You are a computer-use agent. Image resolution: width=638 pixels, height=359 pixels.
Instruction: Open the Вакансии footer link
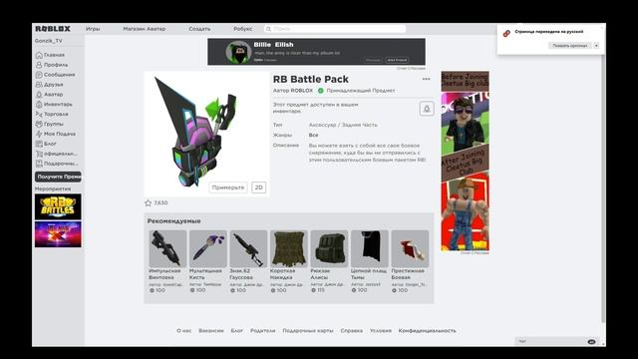(211, 330)
